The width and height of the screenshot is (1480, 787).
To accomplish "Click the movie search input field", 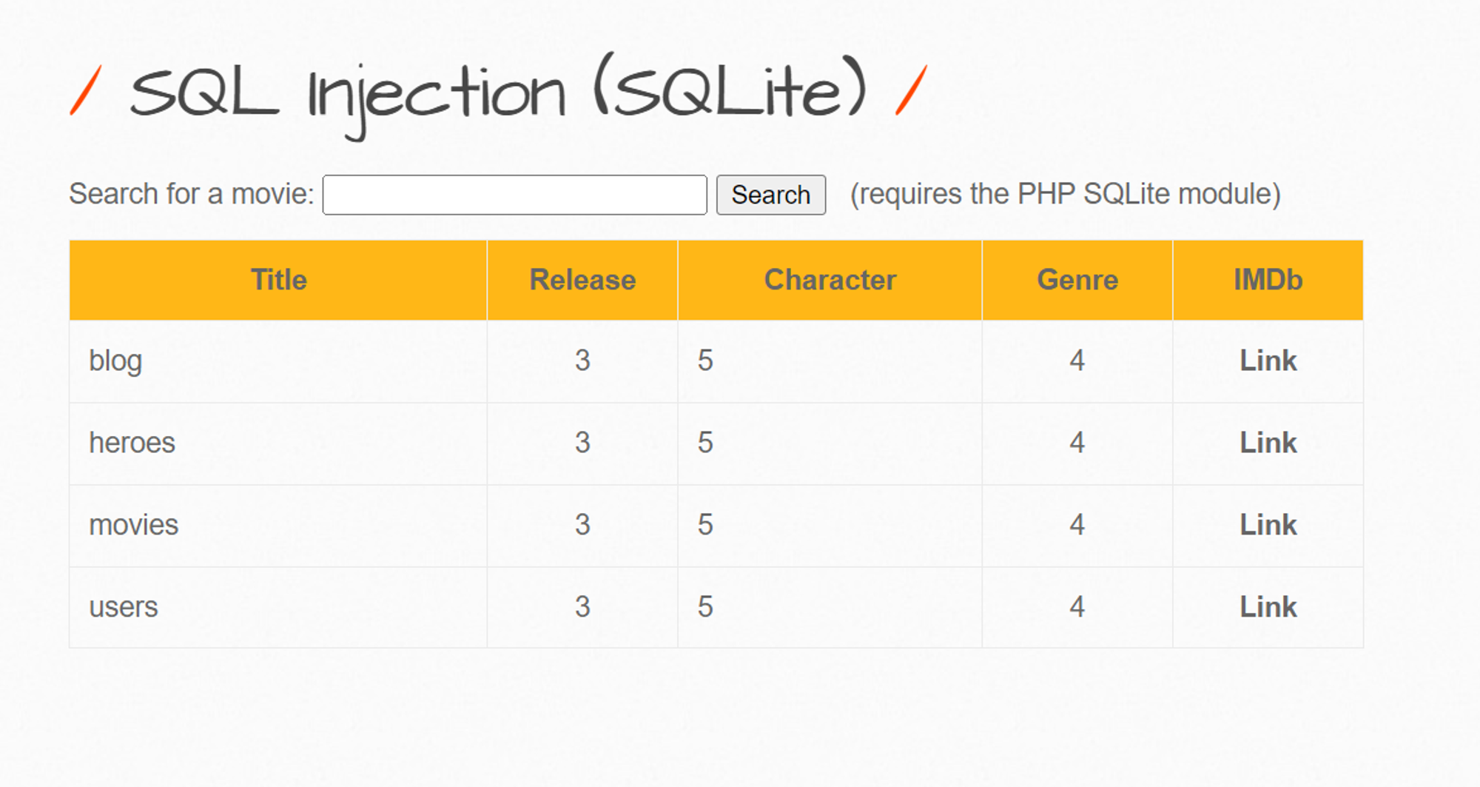I will [515, 195].
